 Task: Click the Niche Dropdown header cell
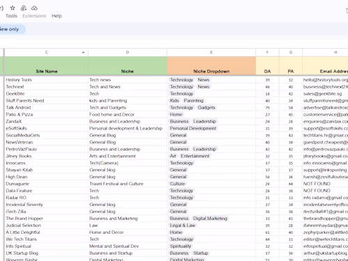pyautogui.click(x=212, y=65)
